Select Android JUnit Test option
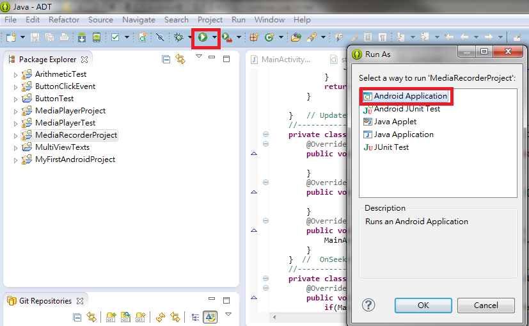Image resolution: width=529 pixels, height=326 pixels. pos(402,109)
